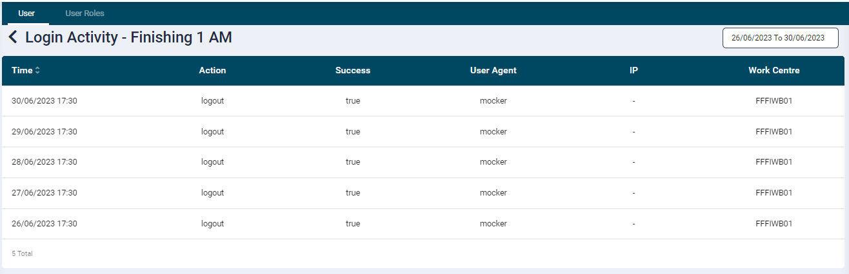Click the 5 Total footer text
Image resolution: width=849 pixels, height=274 pixels.
[x=22, y=254]
